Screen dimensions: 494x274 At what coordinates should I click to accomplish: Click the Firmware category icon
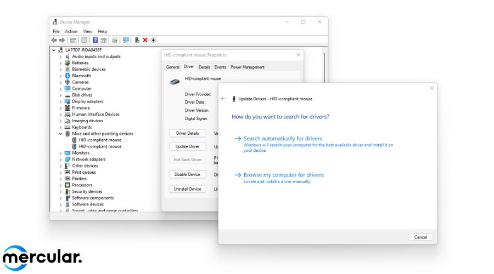pos(68,108)
